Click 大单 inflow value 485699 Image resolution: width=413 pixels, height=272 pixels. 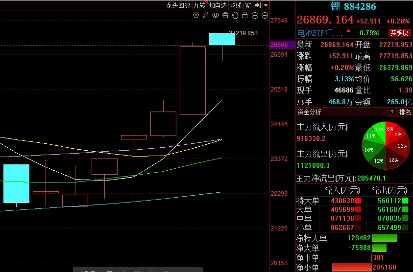coord(342,210)
